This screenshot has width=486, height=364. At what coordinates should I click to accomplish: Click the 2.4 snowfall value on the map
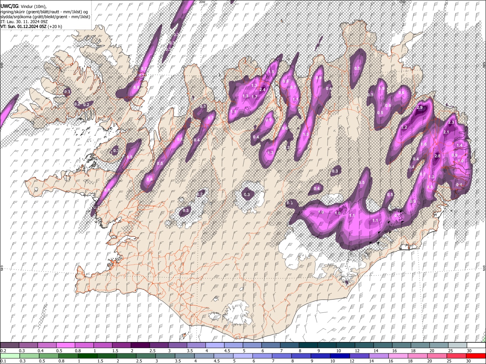[x=262, y=90]
